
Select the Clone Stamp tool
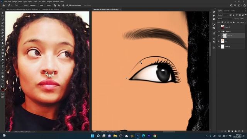[x=3, y=43]
